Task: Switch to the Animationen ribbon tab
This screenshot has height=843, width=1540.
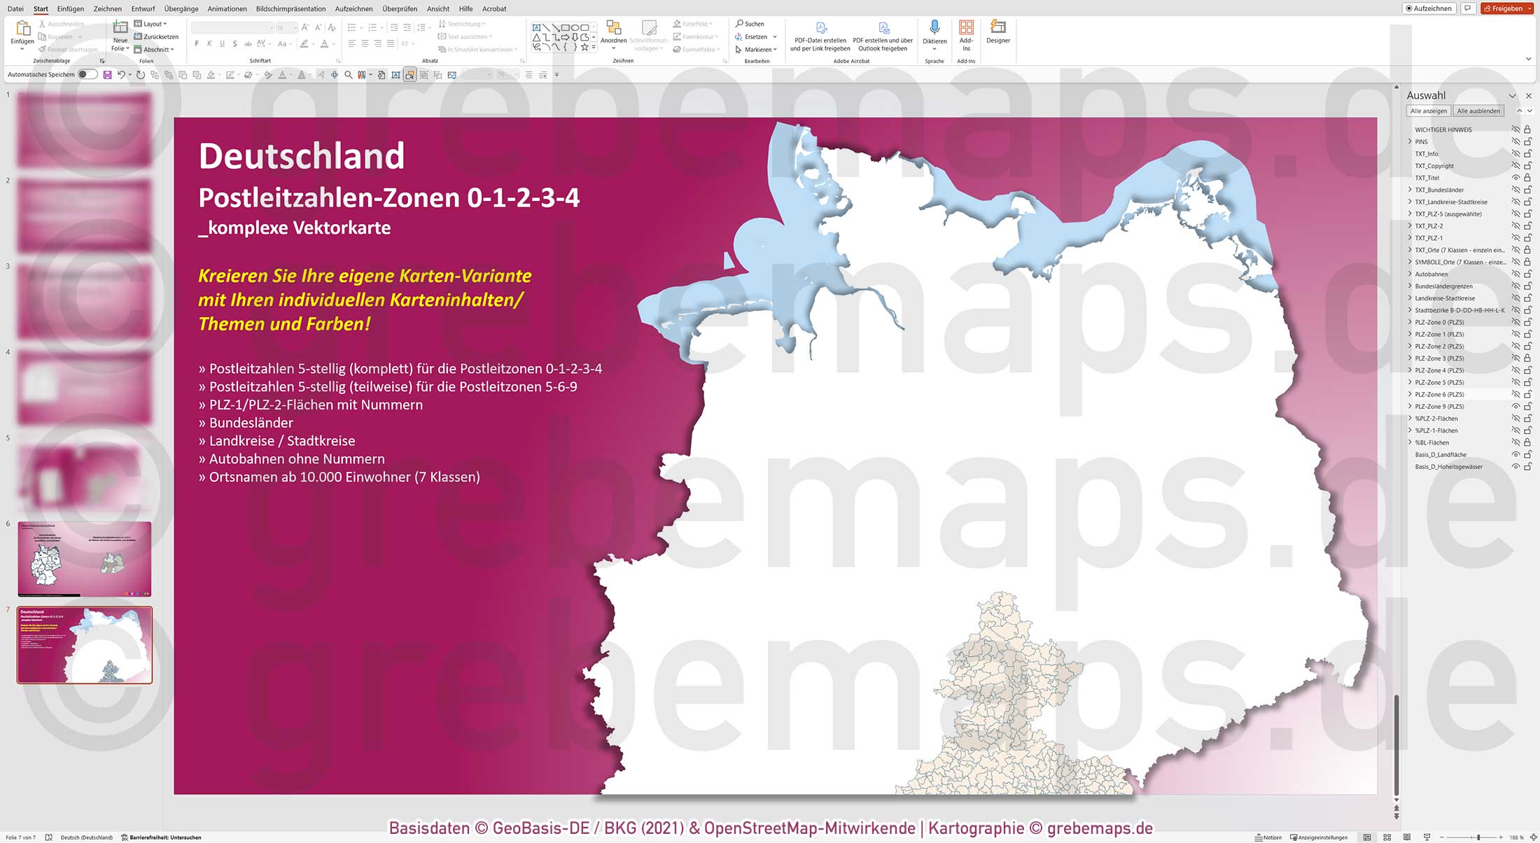Action: tap(227, 8)
